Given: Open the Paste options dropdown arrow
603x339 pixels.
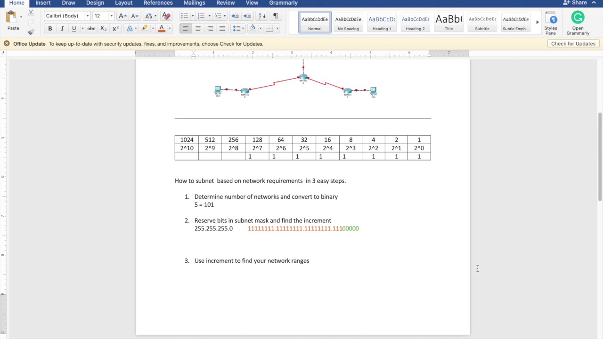Looking at the screenshot, I should (21, 17).
